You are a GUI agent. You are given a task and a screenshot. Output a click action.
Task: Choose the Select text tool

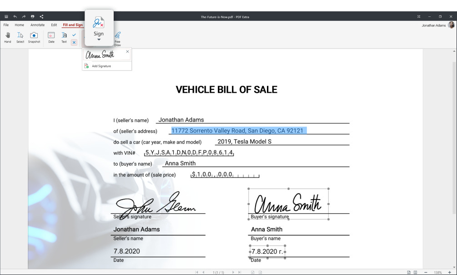coord(20,38)
